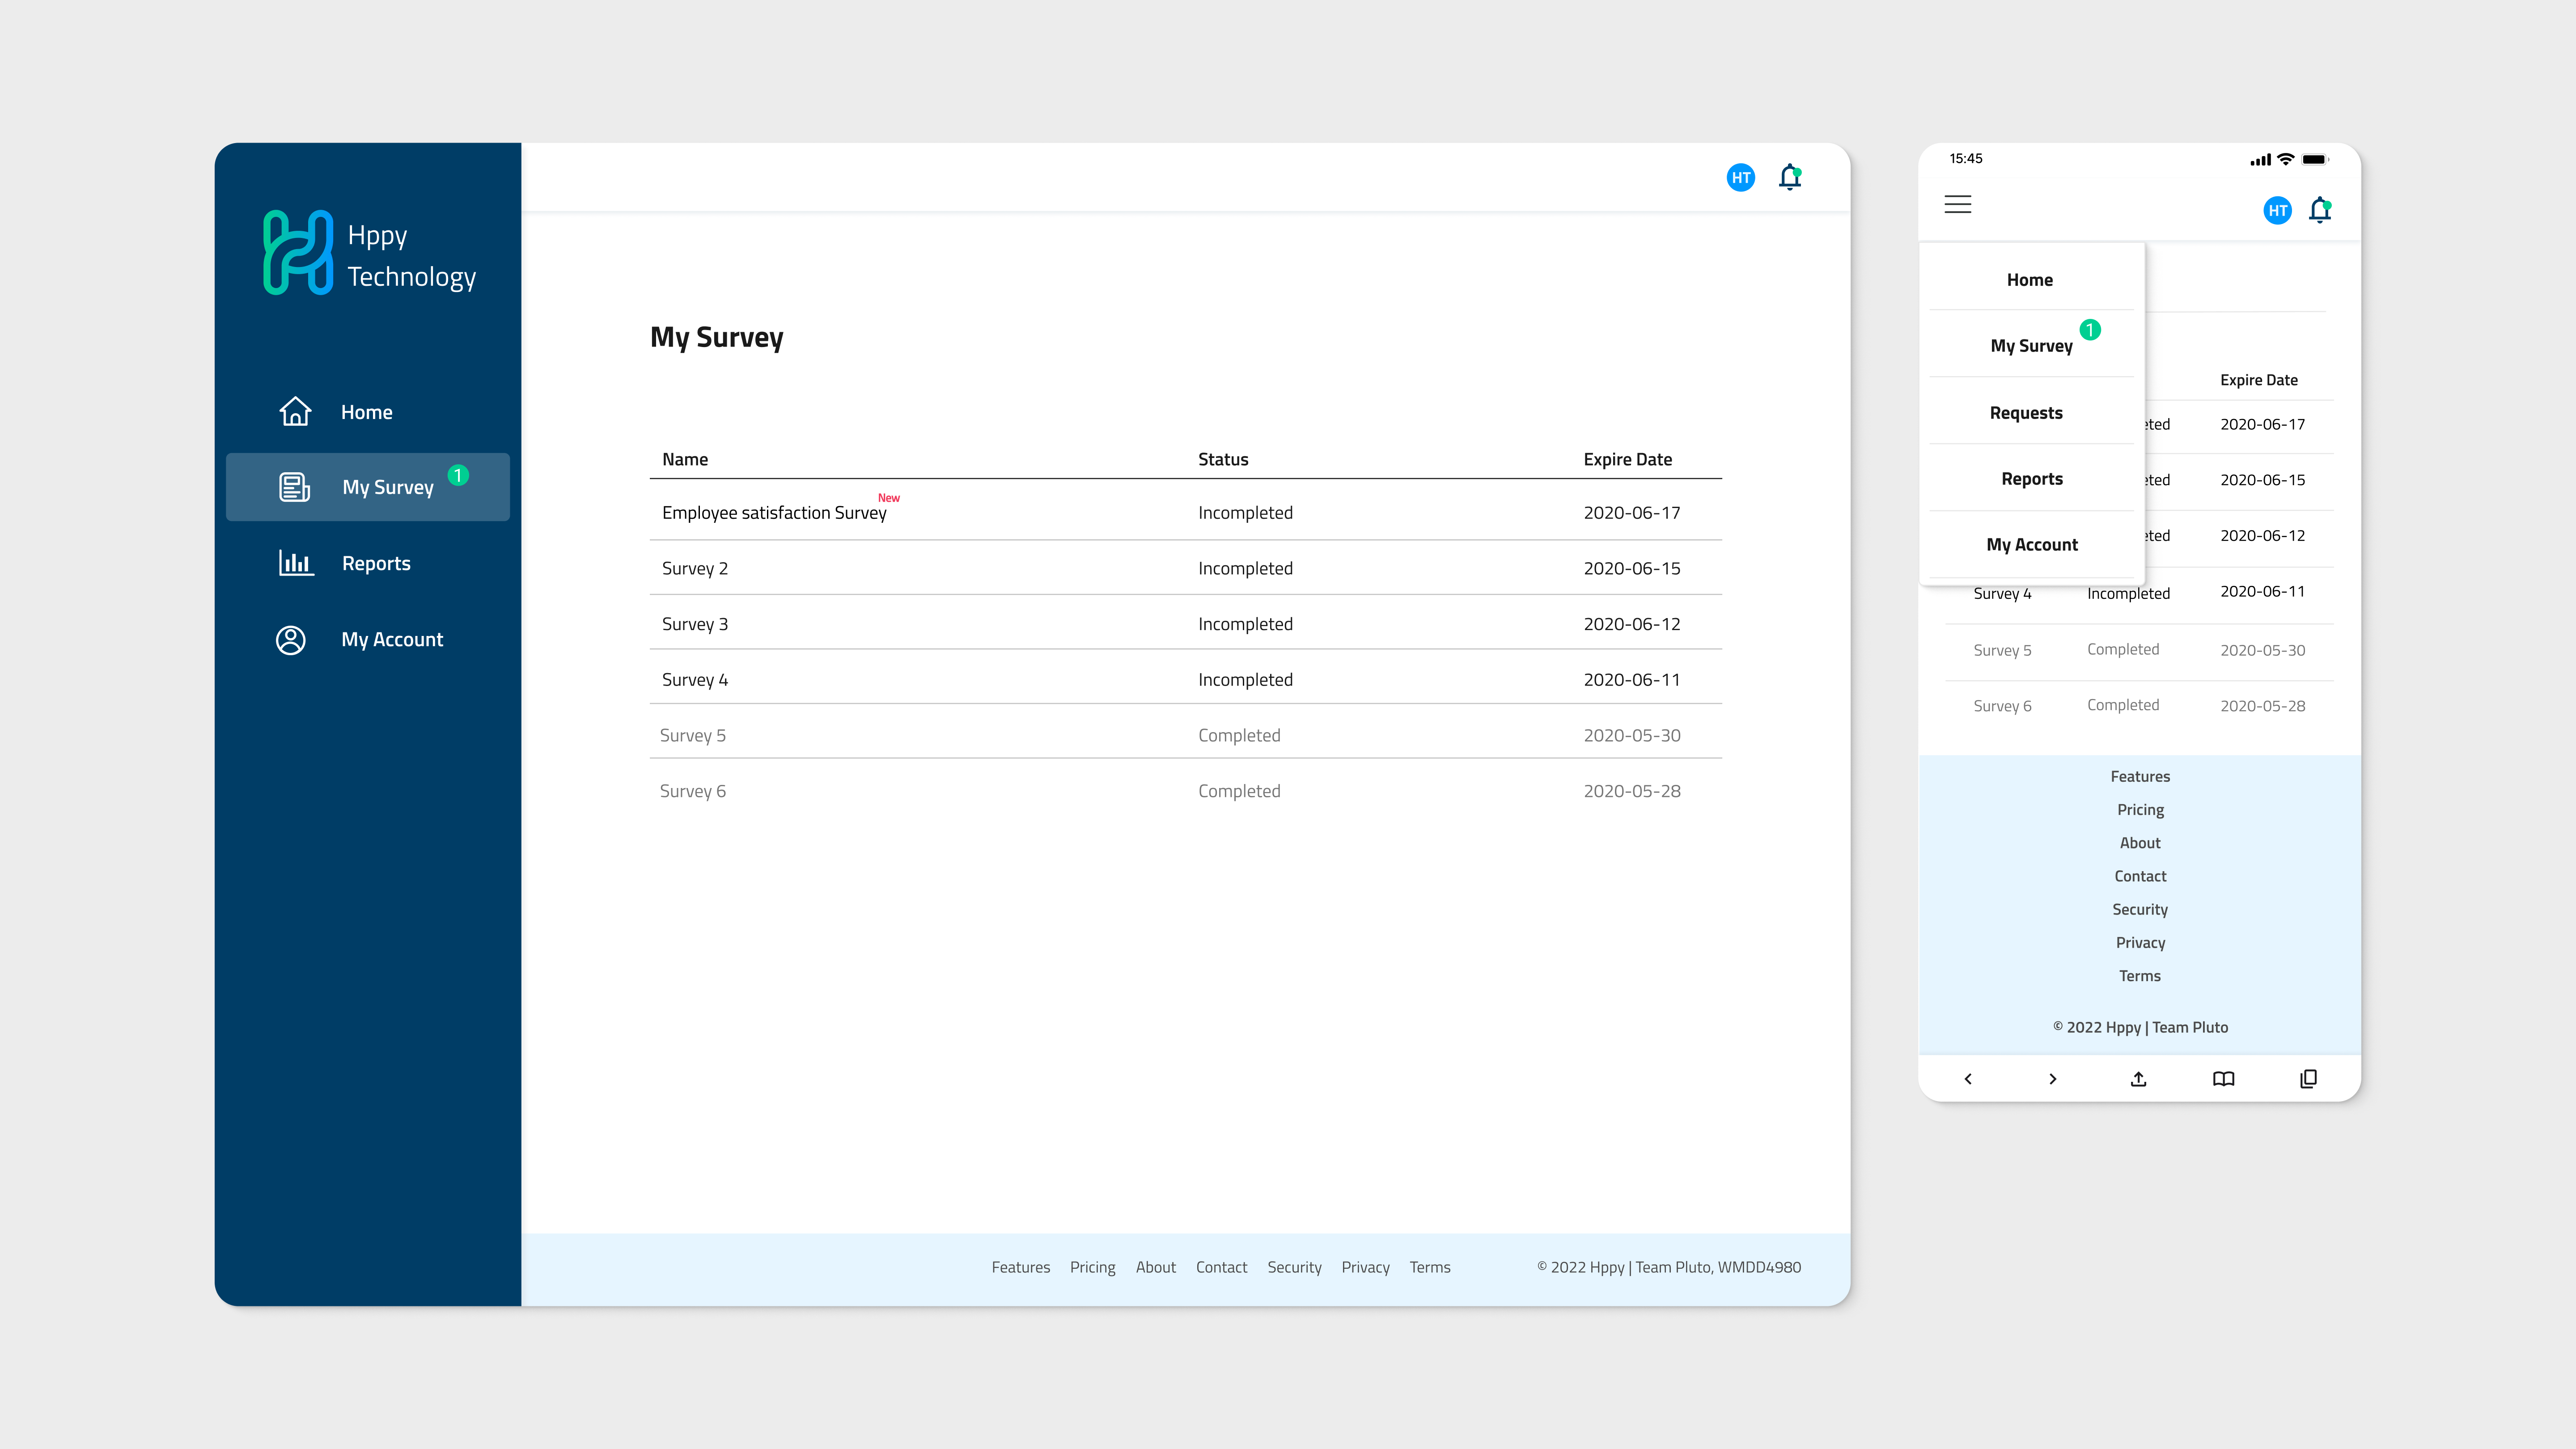Click the red New tag on survey
This screenshot has height=1449, width=2576.
click(889, 498)
